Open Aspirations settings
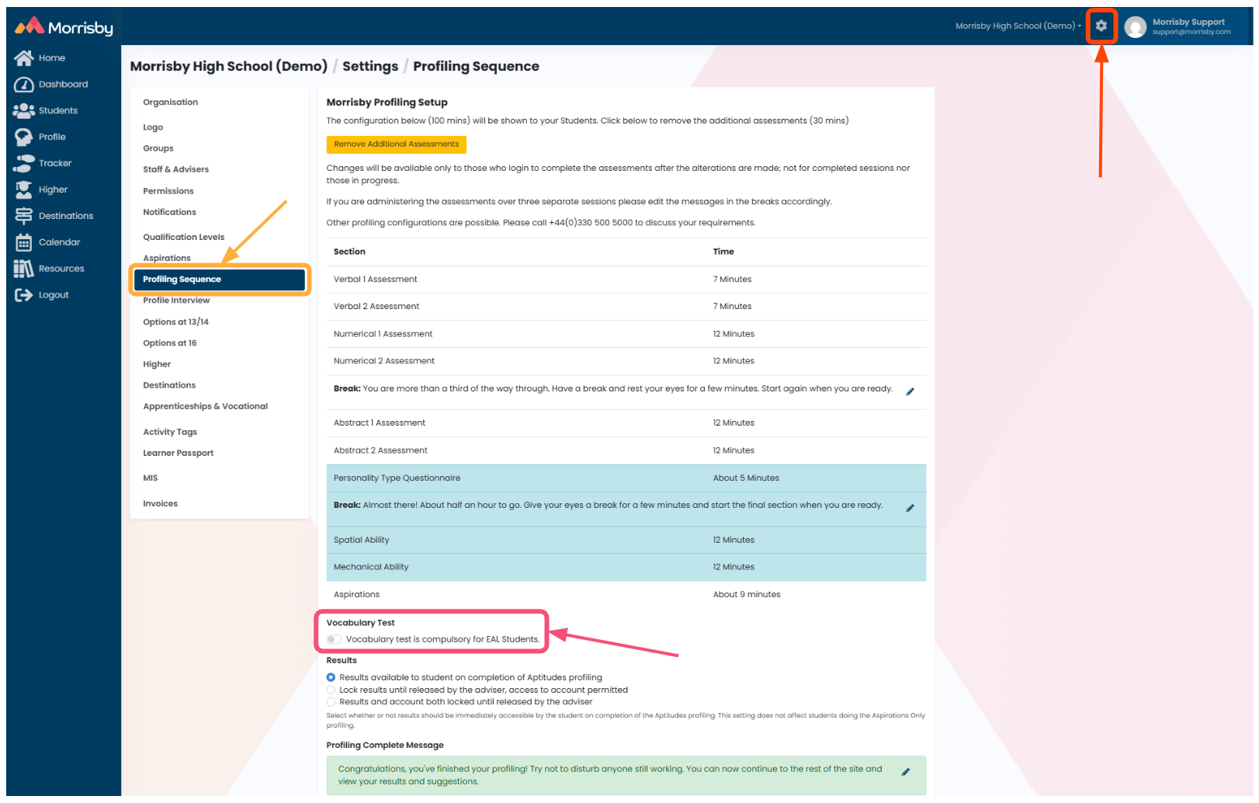Screen dimensions: 1259x803 click(166, 259)
